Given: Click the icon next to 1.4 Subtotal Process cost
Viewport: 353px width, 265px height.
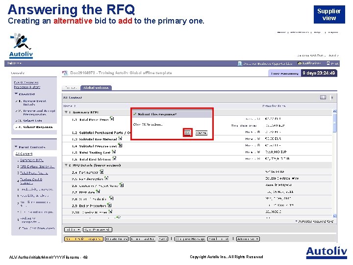Looking at the screenshot, I should click(120, 145).
